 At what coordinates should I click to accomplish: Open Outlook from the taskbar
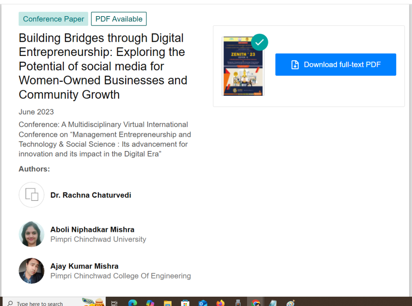point(203,302)
